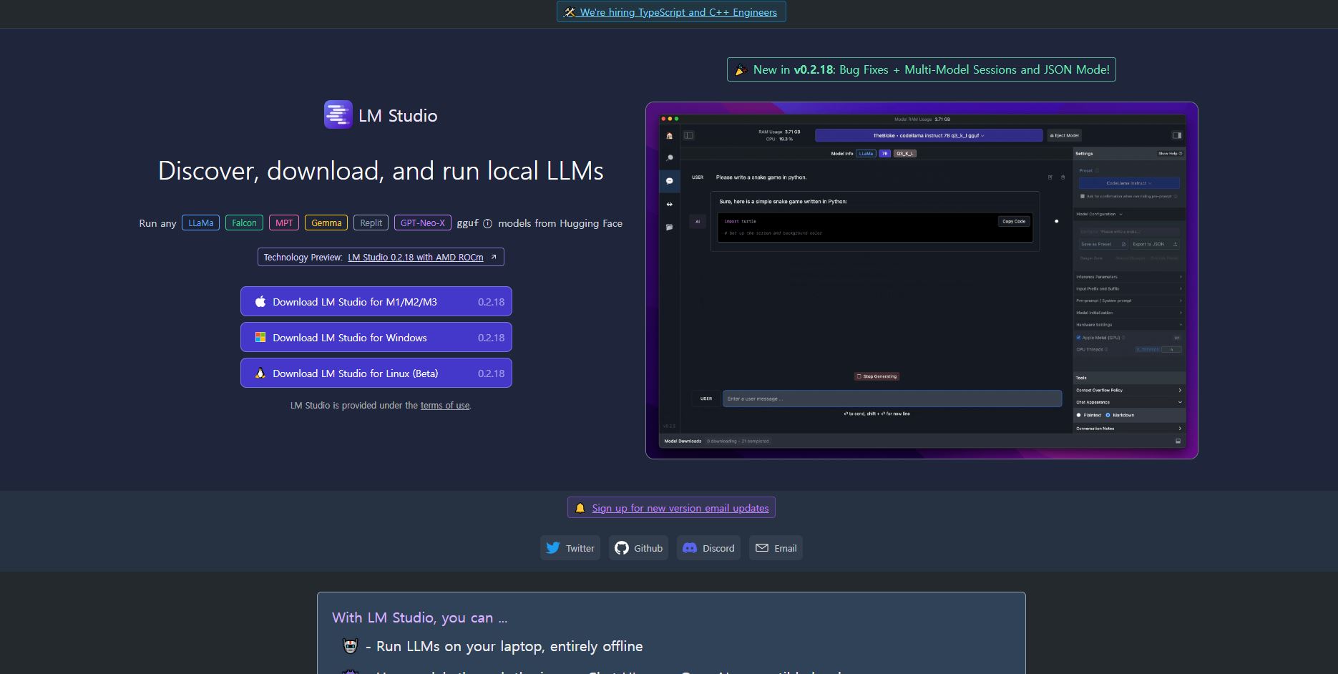1338x674 pixels.
Task: Click the Email contact button
Action: point(776,548)
